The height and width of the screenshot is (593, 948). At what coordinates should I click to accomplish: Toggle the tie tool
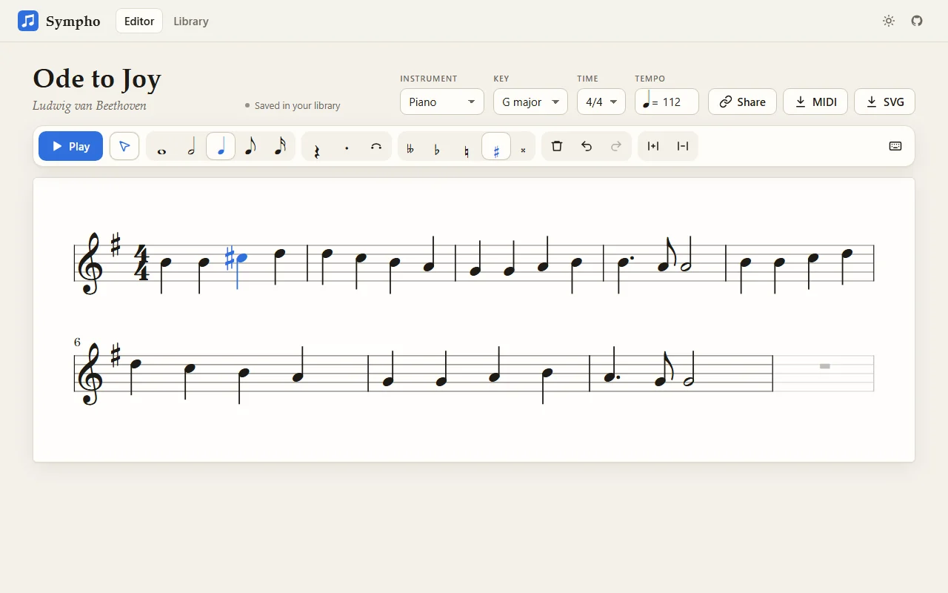[376, 147]
